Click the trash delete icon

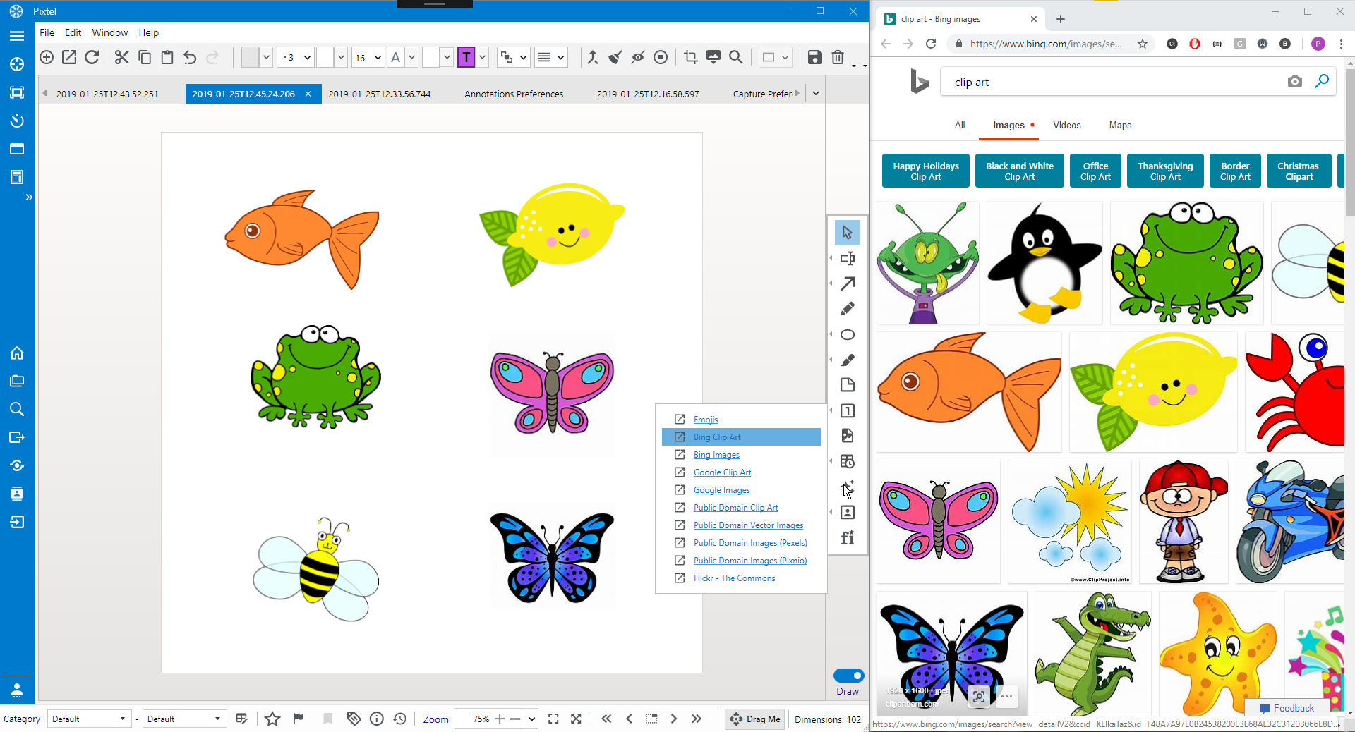click(838, 57)
